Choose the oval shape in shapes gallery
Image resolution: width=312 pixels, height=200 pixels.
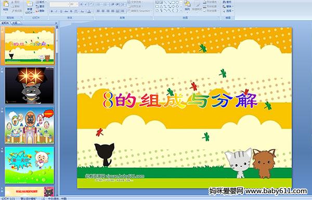(177, 2)
